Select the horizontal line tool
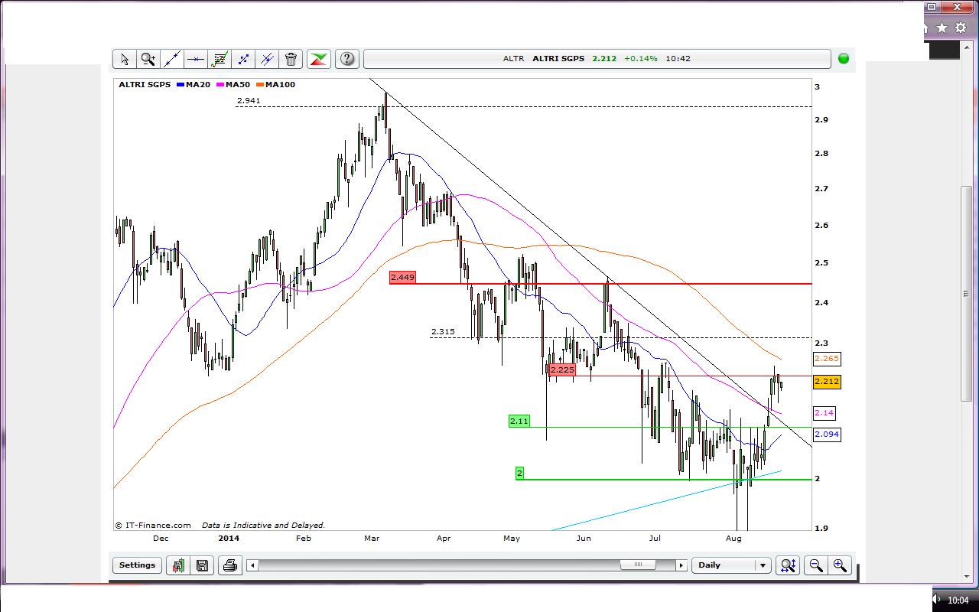979x612 pixels. [x=196, y=59]
